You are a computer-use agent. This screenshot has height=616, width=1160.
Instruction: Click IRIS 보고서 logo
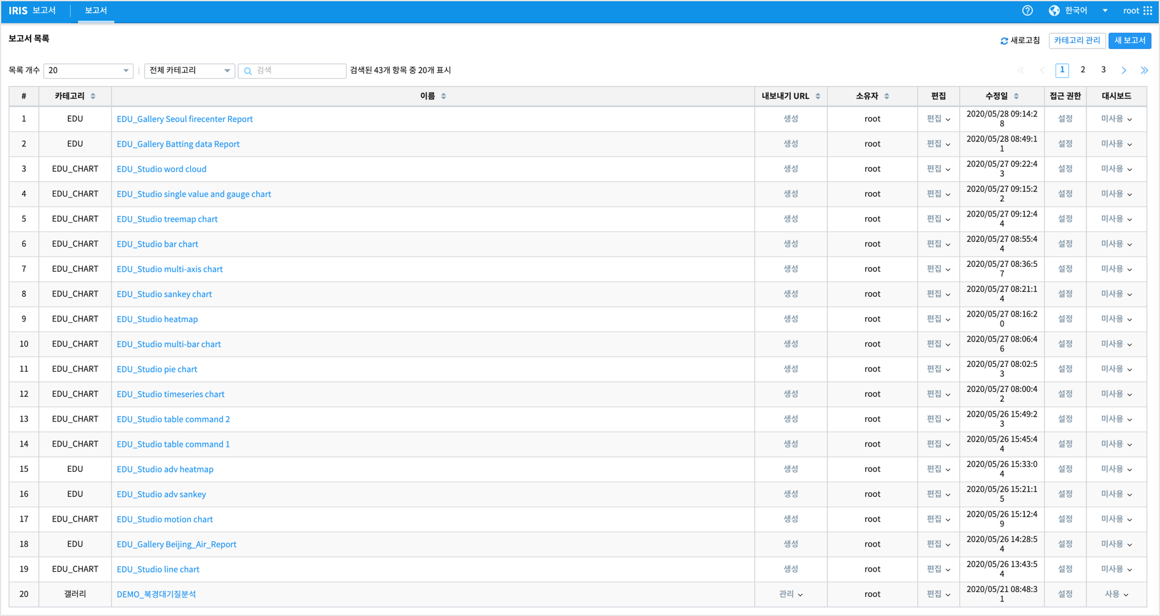(32, 10)
